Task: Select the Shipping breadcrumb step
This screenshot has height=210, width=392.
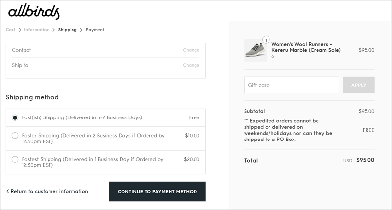Action: [68, 30]
